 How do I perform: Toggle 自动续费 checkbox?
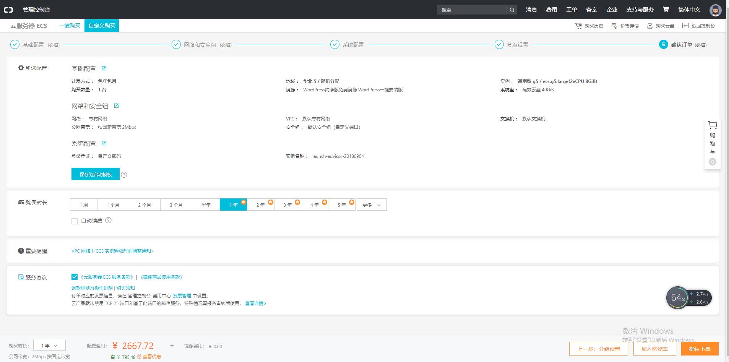click(75, 221)
